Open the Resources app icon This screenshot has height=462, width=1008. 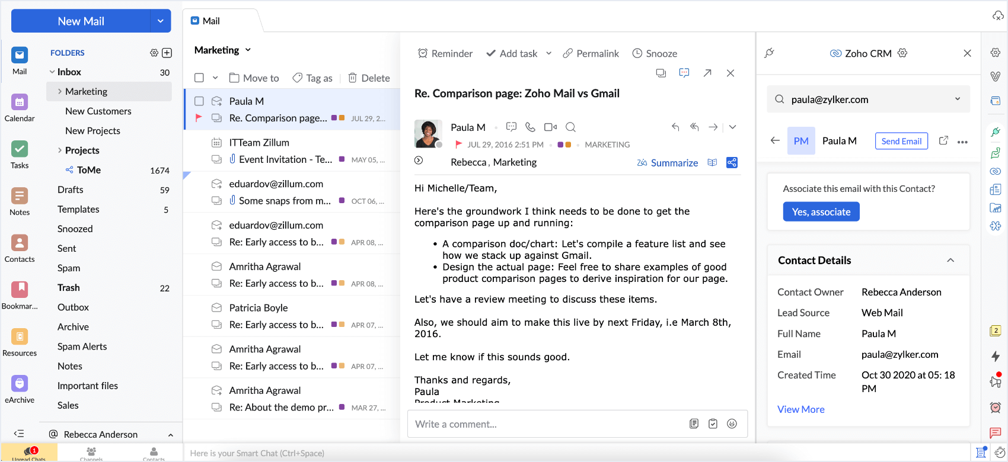click(x=20, y=336)
